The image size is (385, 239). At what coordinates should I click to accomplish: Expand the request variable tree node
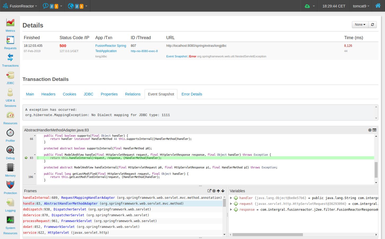pos(231,204)
